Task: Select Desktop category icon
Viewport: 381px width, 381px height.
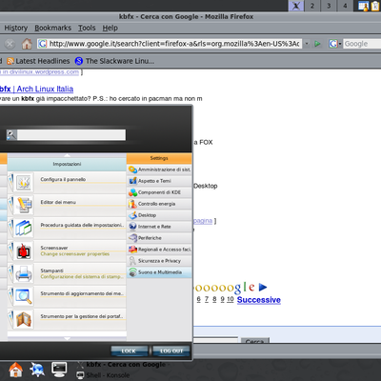Action: pos(132,215)
